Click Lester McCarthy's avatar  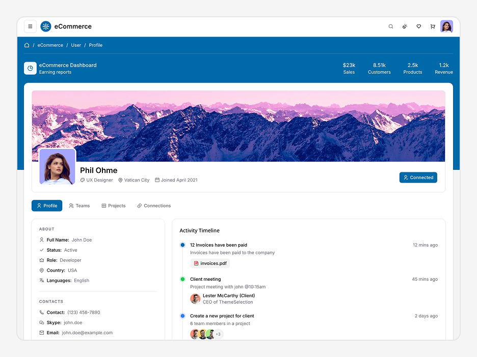pos(195,299)
